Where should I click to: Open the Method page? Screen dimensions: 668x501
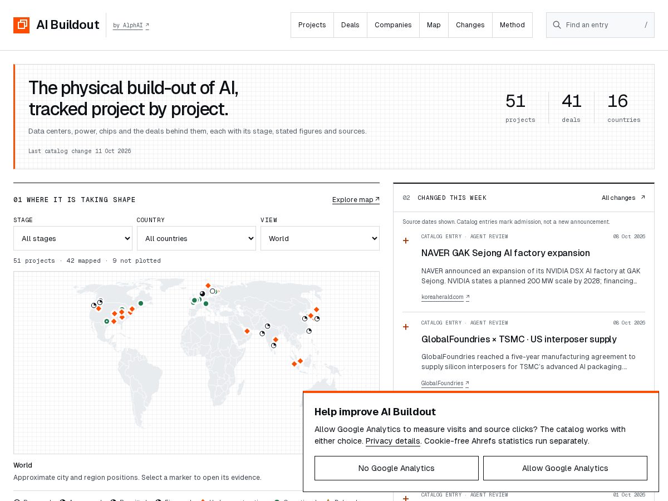coord(512,25)
